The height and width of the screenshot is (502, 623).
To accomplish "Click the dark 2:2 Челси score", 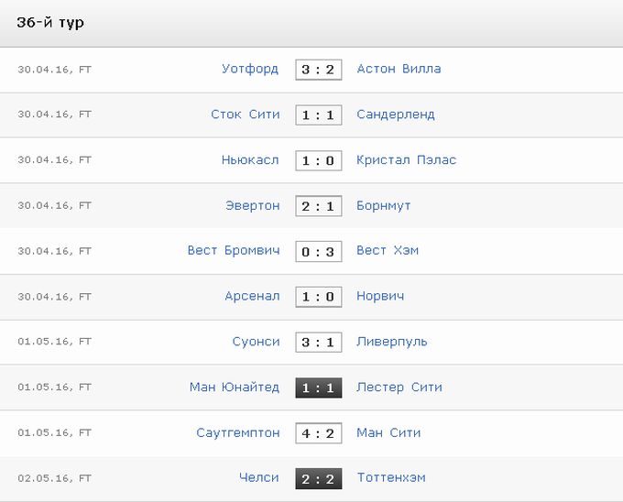I will pos(318,478).
